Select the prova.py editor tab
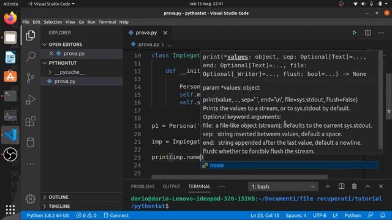Viewport: 392px width, 220px height. 146,32
